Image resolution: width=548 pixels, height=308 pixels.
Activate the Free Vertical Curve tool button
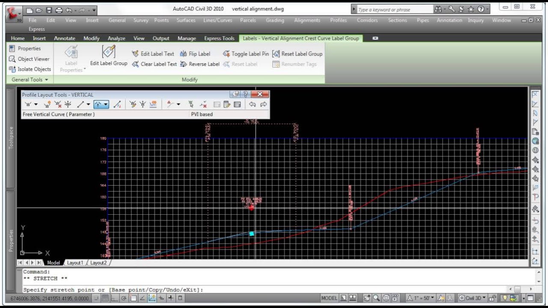click(98, 104)
